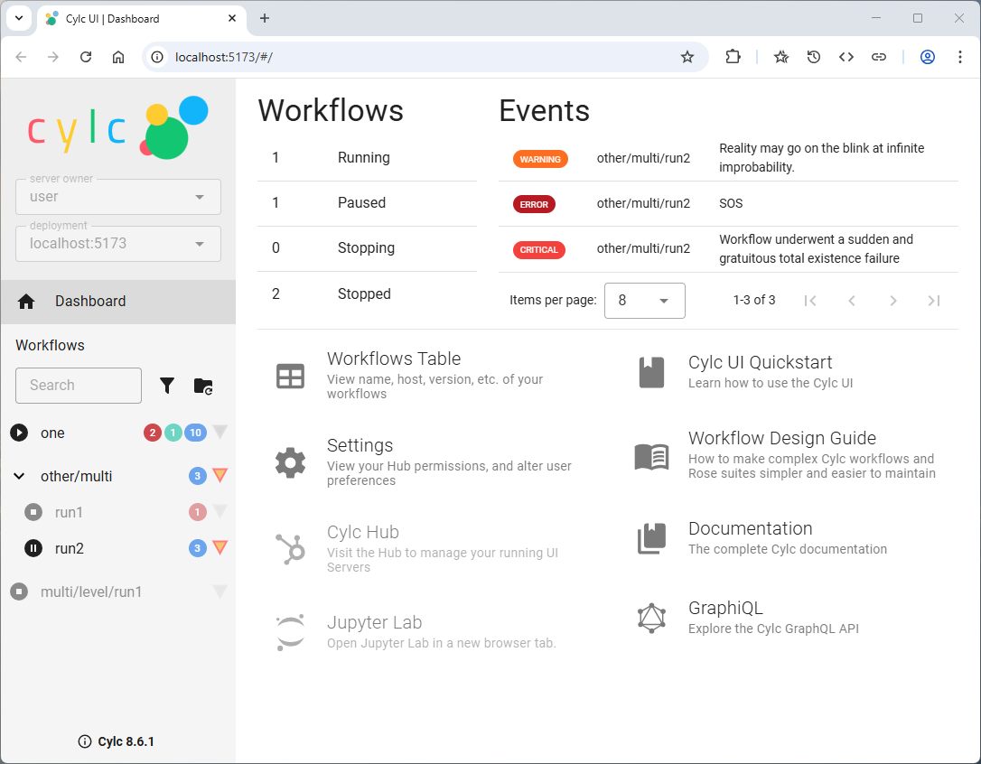Screen dimensions: 981x764
Task: Click the Documentation icon
Action: pyautogui.click(x=651, y=539)
